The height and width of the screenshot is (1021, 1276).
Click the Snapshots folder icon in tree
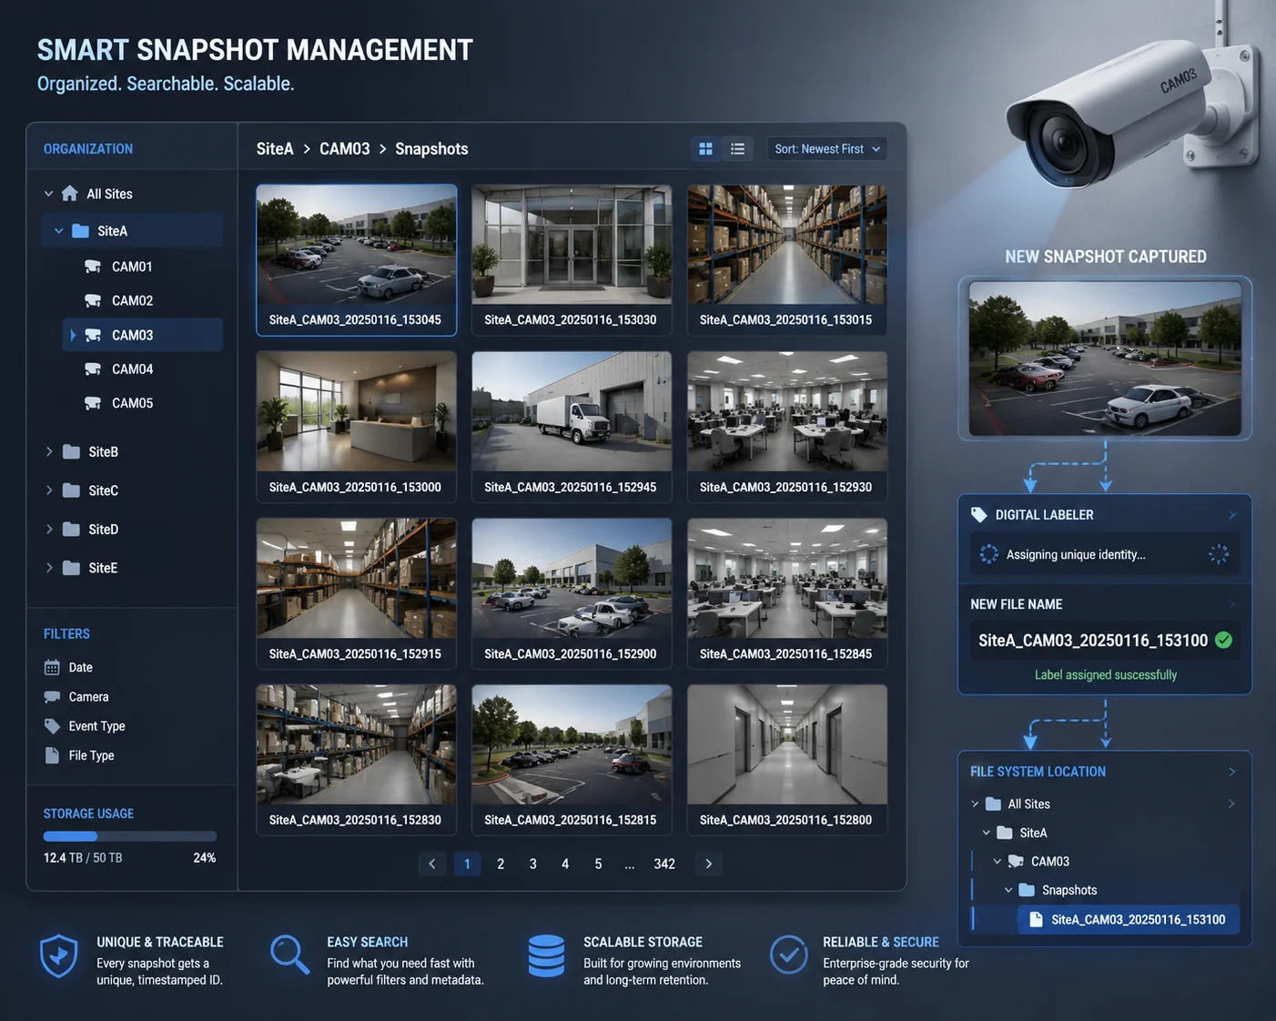click(x=1027, y=890)
